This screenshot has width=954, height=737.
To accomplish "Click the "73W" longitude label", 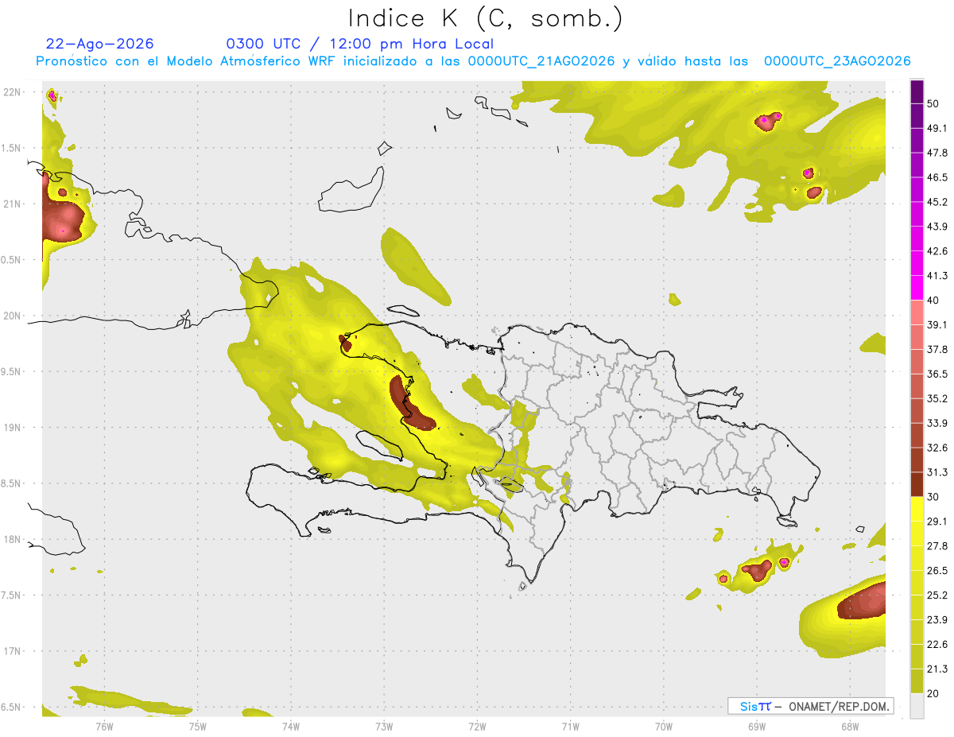I will [x=384, y=726].
